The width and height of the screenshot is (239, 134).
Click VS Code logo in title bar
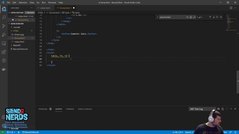(x=3, y=3)
